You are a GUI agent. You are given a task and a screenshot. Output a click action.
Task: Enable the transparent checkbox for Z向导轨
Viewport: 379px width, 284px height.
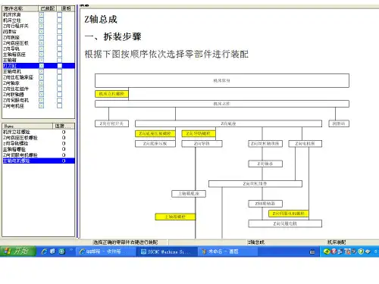tap(59, 48)
